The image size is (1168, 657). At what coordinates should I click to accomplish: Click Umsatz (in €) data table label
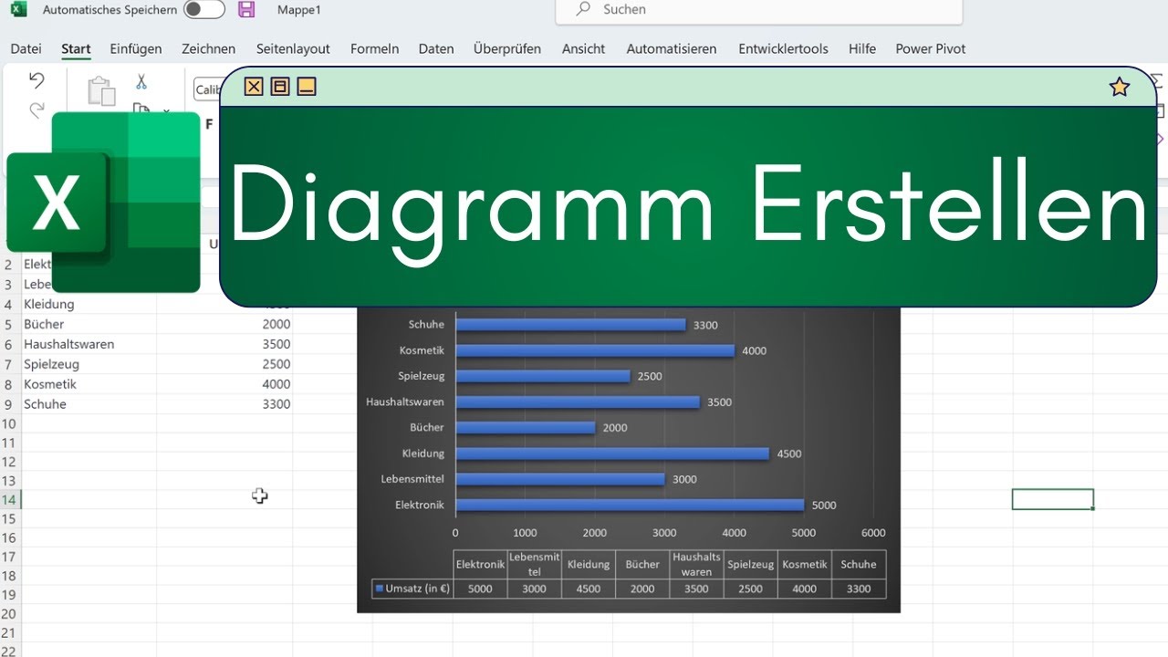point(418,589)
